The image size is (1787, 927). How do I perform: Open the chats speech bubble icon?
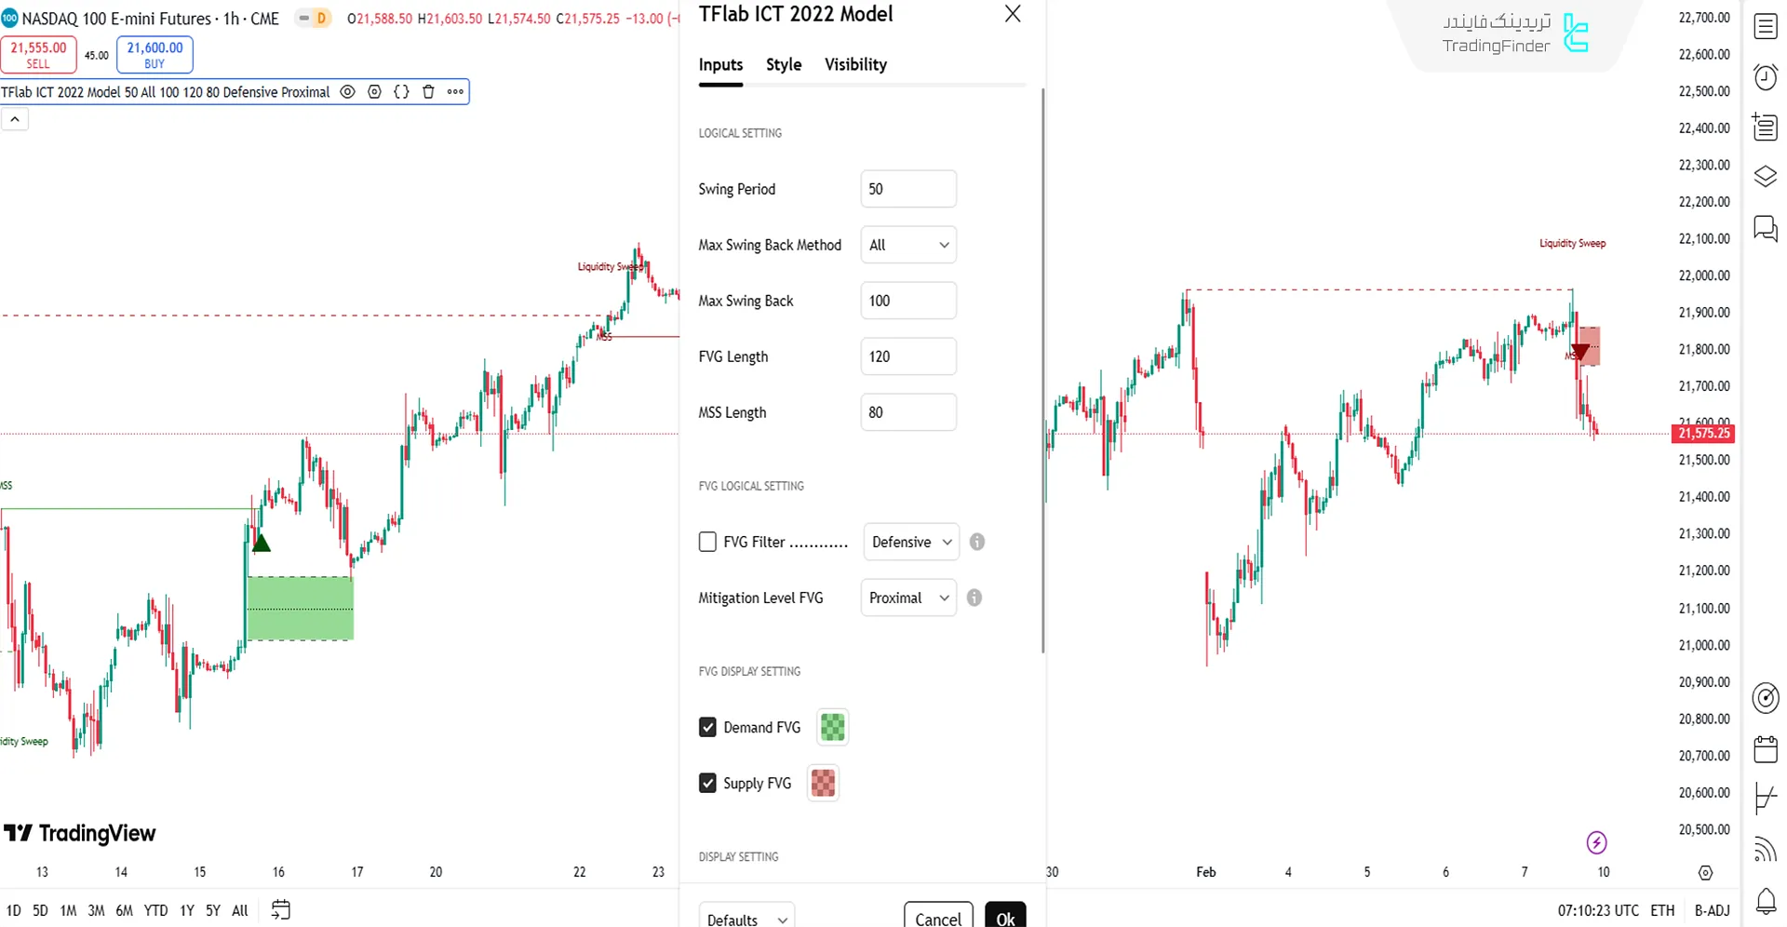(1766, 228)
